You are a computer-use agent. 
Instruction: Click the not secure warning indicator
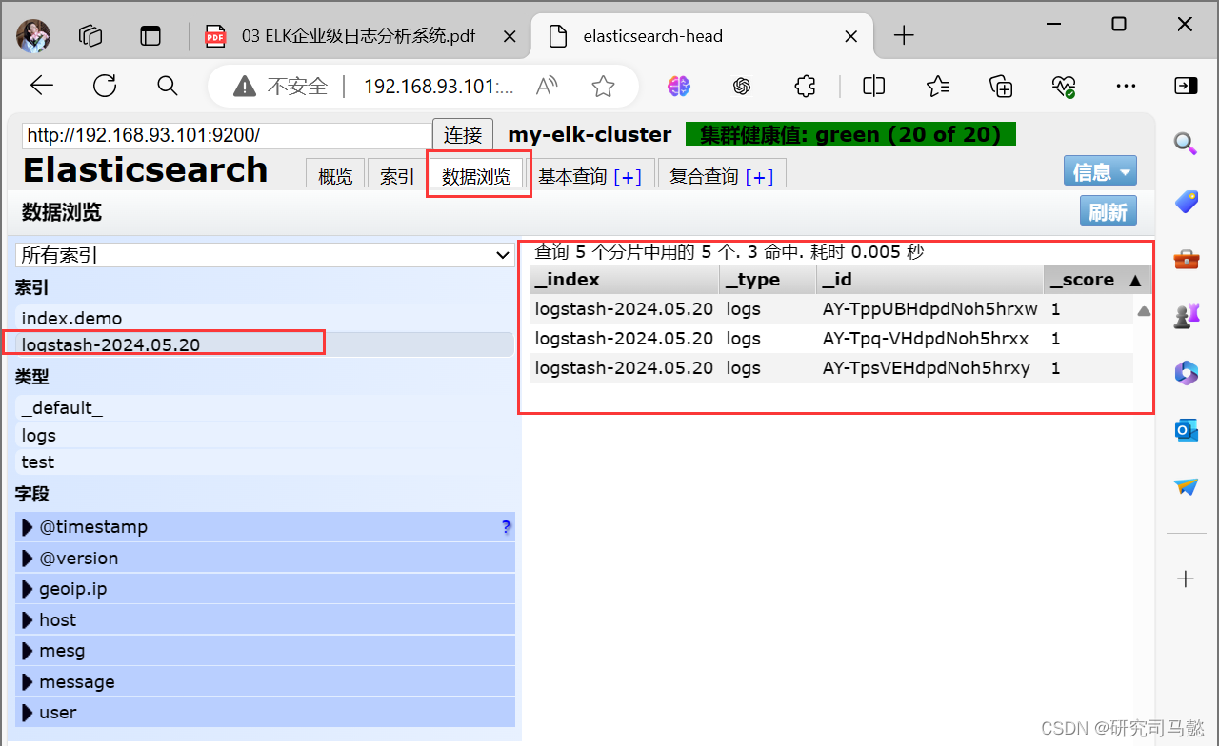[x=280, y=87]
